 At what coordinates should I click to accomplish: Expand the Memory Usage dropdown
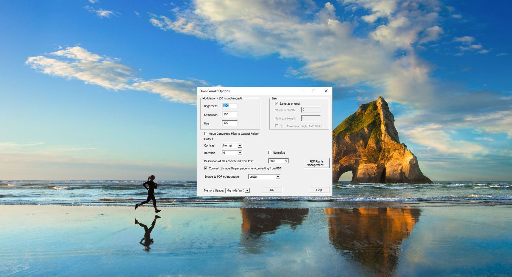[237, 191]
